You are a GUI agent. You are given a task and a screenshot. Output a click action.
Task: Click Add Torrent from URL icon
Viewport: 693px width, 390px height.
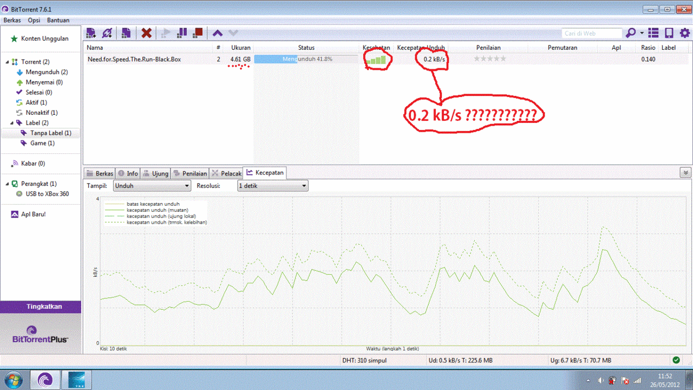coord(107,33)
